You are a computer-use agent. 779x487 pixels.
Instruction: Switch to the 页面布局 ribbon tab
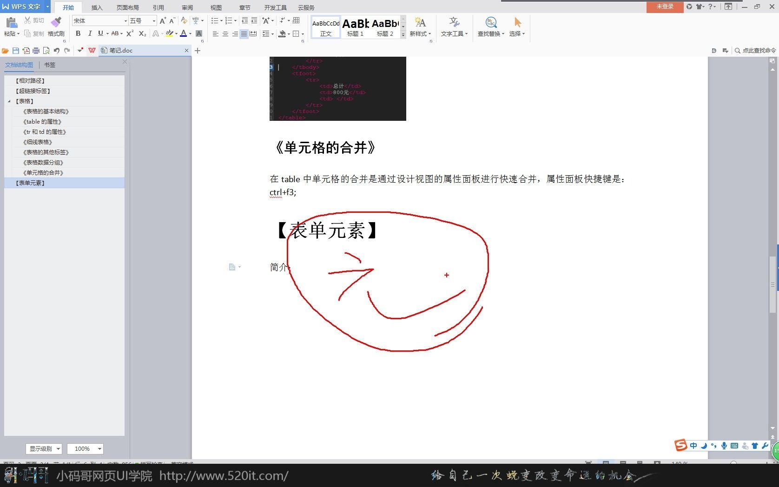pos(128,7)
